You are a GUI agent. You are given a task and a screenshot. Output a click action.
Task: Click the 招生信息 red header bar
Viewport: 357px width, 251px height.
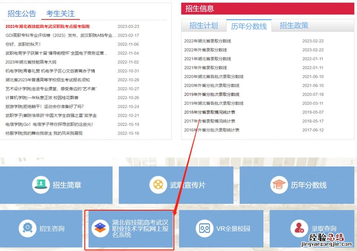267,9
